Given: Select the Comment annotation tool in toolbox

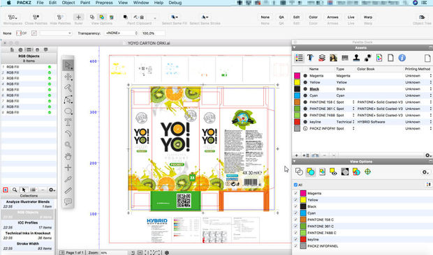Looking at the screenshot, I should (x=68, y=202).
